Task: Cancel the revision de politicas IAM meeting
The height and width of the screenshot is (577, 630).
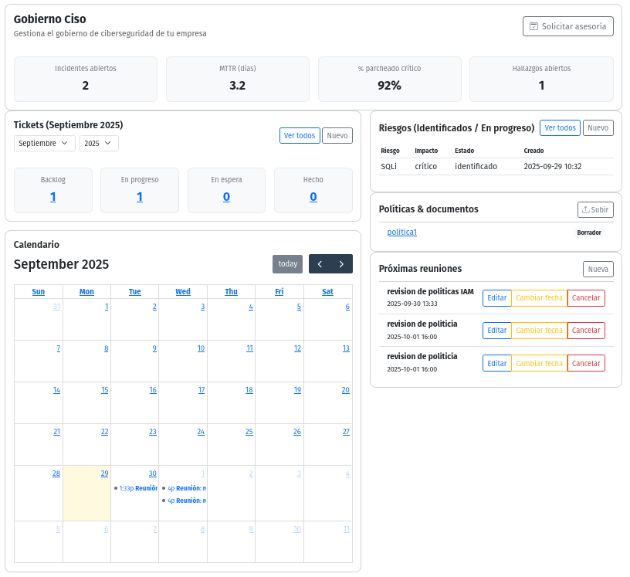Action: pyautogui.click(x=586, y=298)
